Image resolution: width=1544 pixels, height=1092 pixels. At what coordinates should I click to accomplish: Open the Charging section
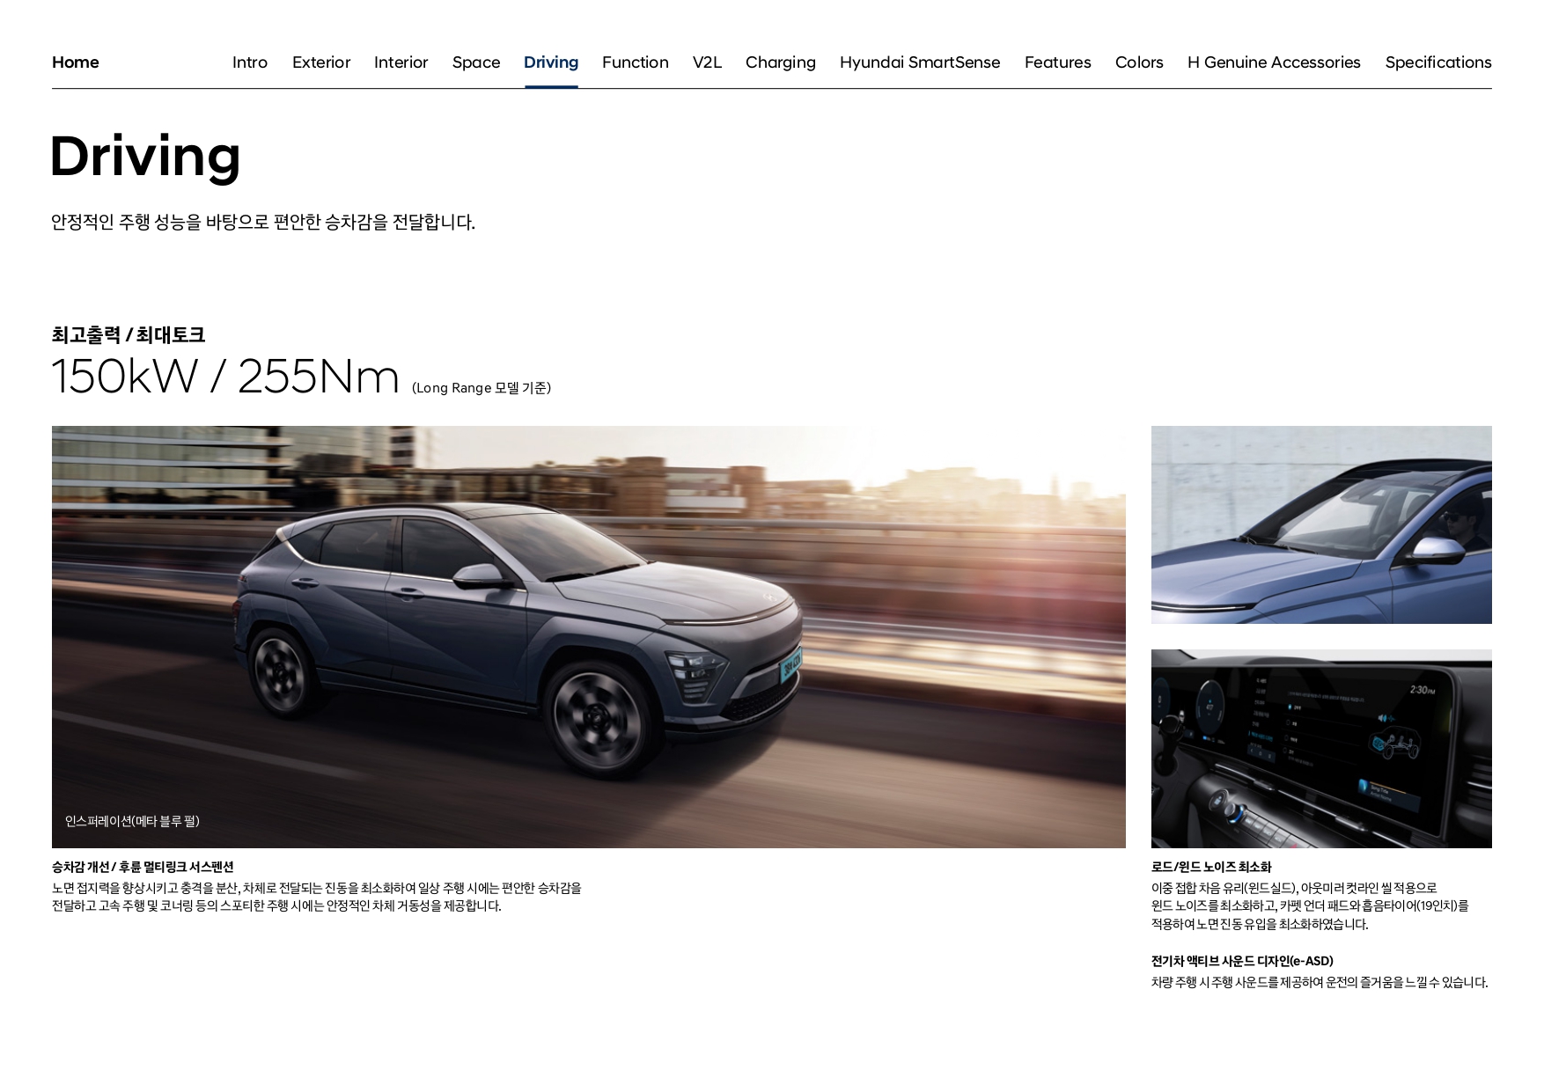(x=781, y=62)
